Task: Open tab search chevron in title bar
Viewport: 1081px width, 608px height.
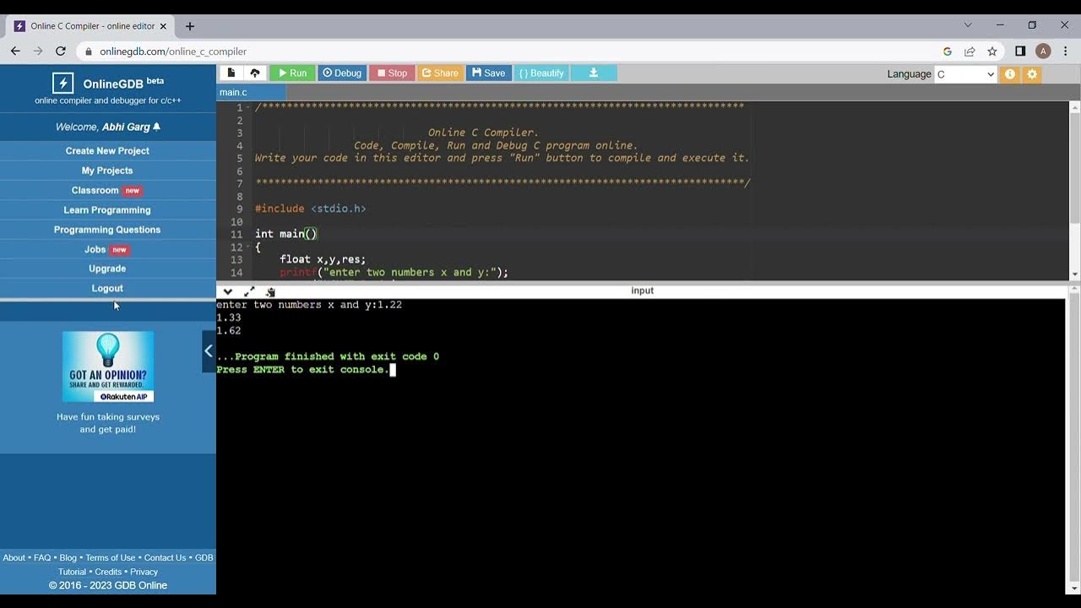Action: pyautogui.click(x=968, y=25)
